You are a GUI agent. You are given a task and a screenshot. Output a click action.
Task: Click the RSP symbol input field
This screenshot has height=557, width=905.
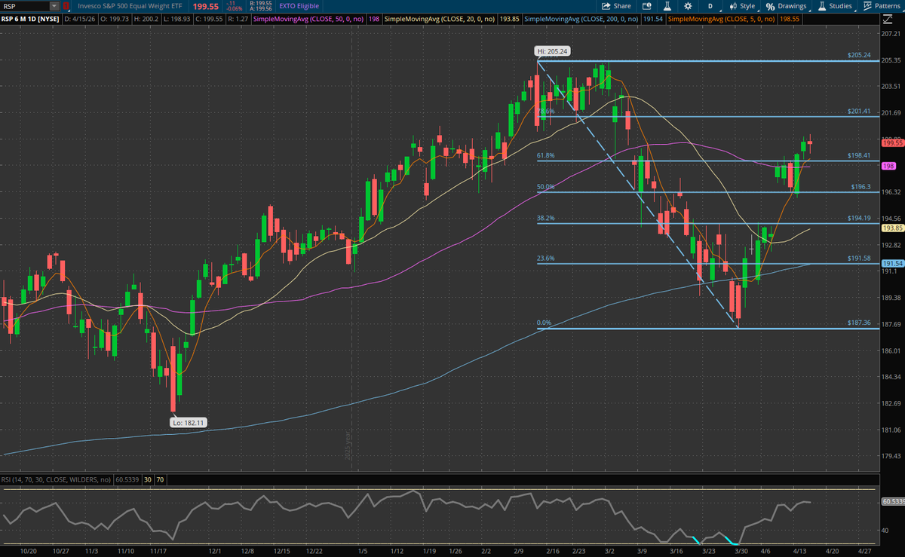pyautogui.click(x=26, y=6)
